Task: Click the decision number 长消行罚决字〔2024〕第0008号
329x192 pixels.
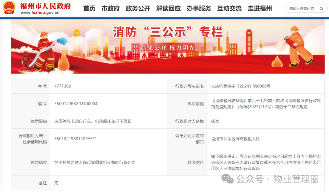Action: click(241, 86)
